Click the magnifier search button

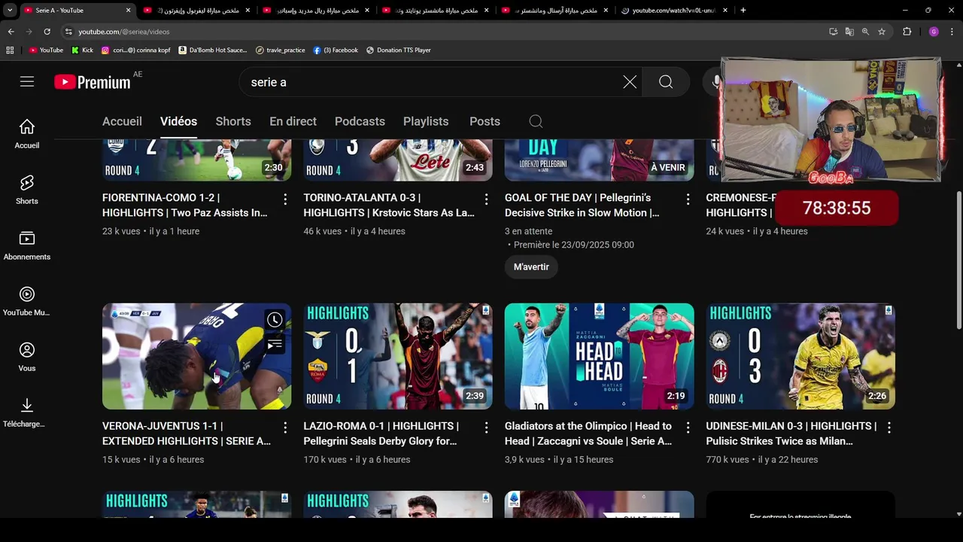(666, 82)
